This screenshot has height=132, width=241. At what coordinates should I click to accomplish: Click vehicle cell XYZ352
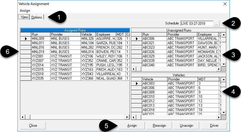pos(88,61)
